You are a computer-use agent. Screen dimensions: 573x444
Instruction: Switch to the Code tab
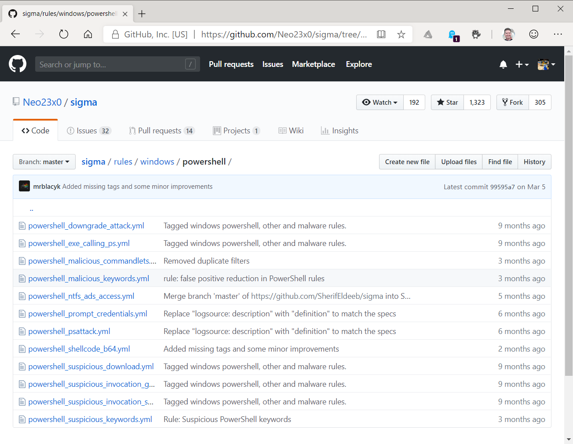pos(36,131)
